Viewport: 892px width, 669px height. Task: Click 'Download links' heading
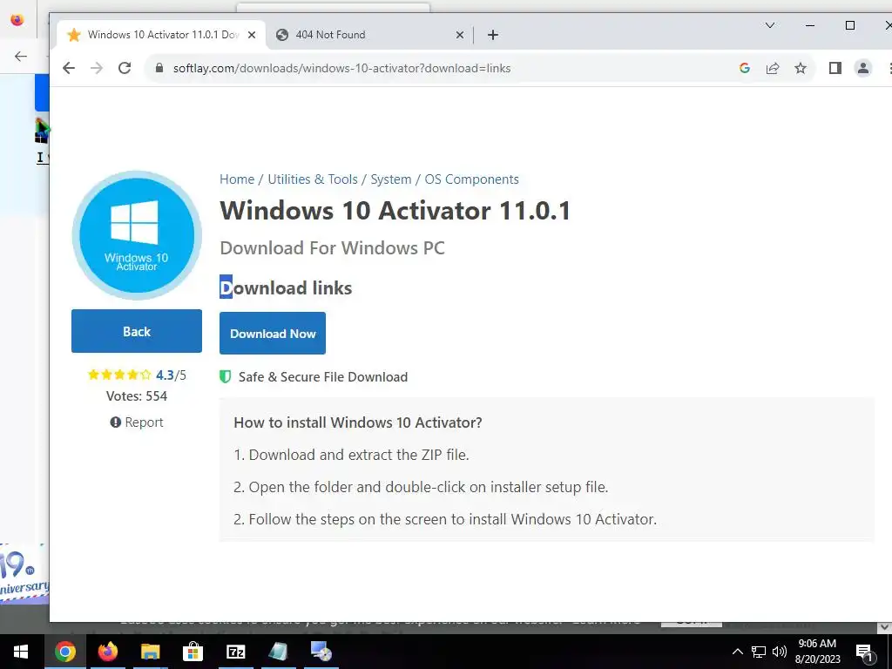pos(286,287)
